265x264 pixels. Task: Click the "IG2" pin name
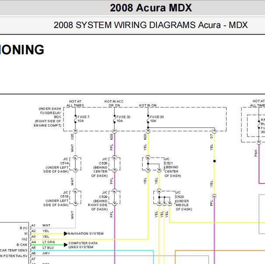(x=24, y=239)
